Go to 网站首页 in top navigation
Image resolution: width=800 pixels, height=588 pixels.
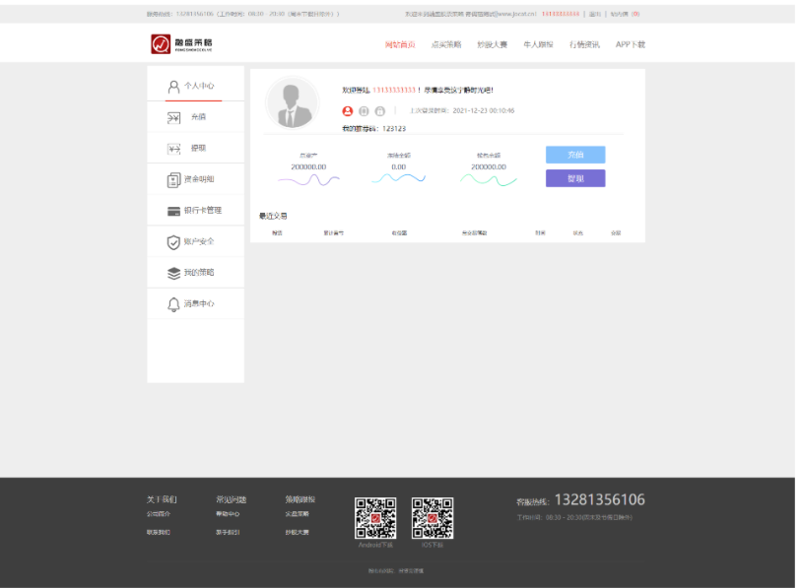[400, 44]
